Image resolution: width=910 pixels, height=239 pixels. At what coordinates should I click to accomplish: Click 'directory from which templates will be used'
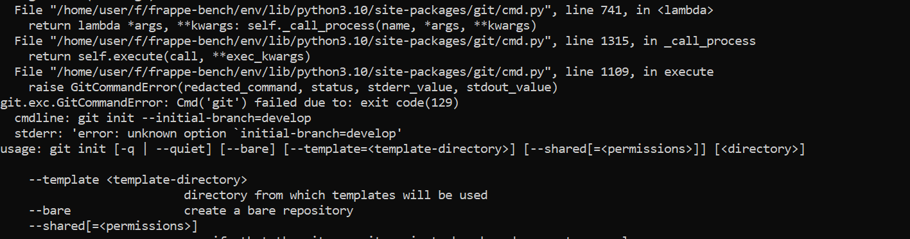(336, 195)
